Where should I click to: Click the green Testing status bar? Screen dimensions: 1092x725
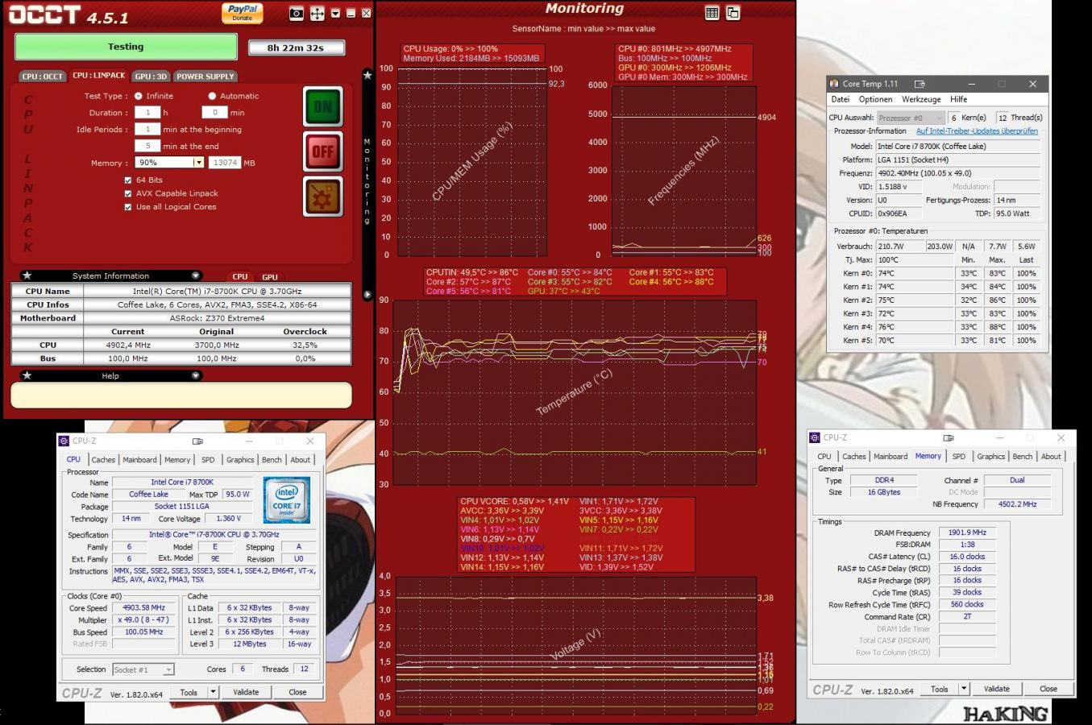pyautogui.click(x=126, y=47)
